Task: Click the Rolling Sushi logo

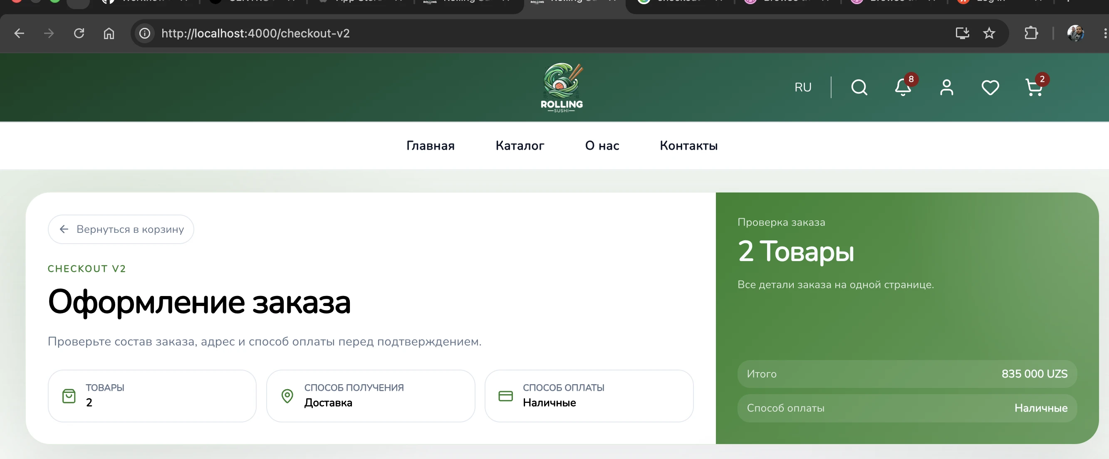Action: pyautogui.click(x=562, y=88)
